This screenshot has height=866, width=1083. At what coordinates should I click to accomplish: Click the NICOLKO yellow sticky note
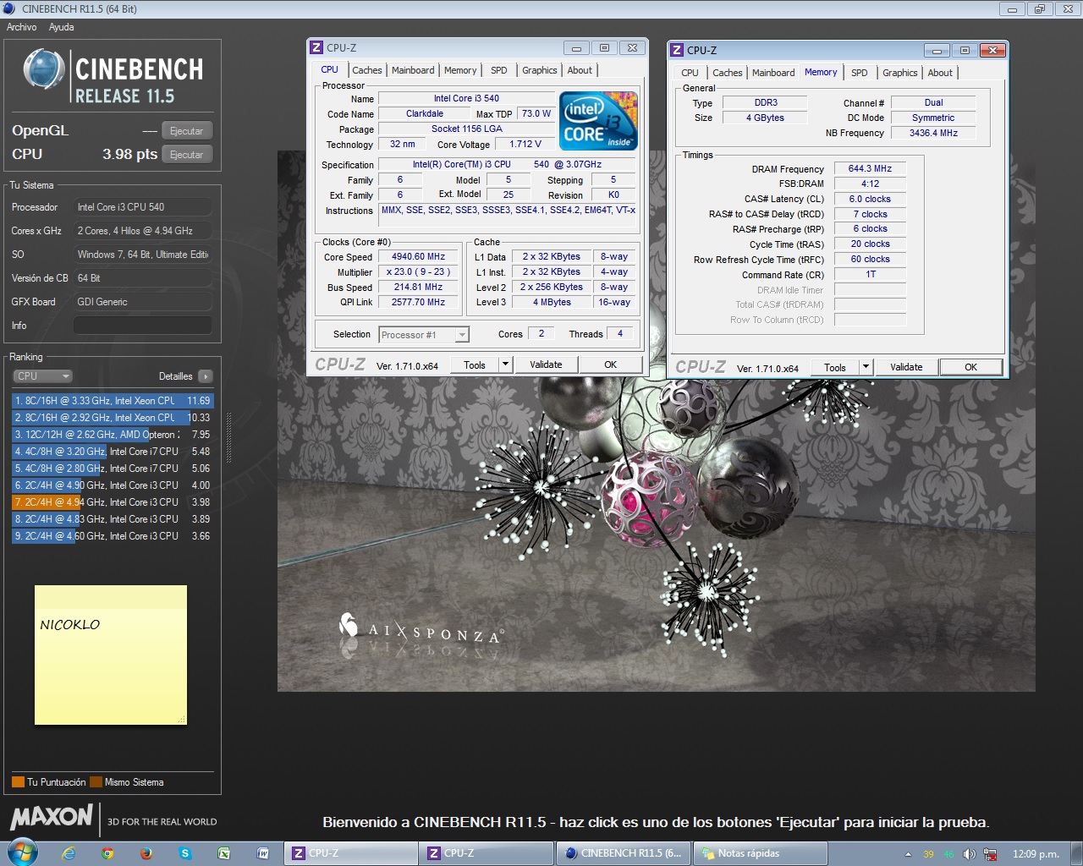[x=111, y=655]
